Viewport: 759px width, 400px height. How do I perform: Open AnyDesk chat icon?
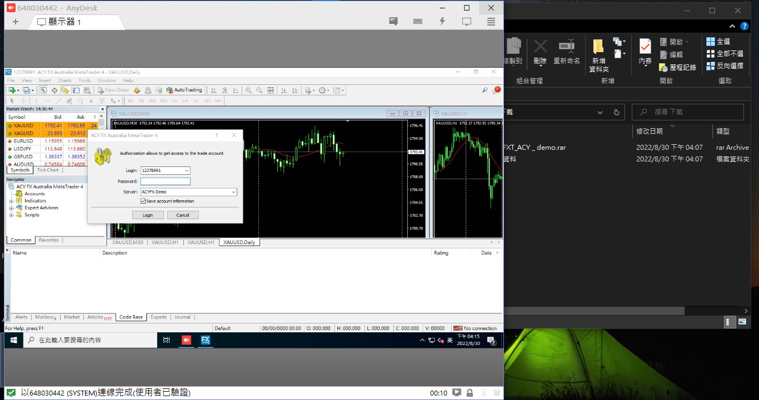393,22
